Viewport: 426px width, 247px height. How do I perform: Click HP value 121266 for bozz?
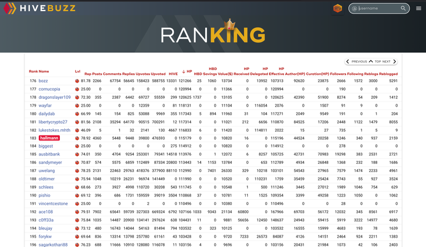point(185,81)
